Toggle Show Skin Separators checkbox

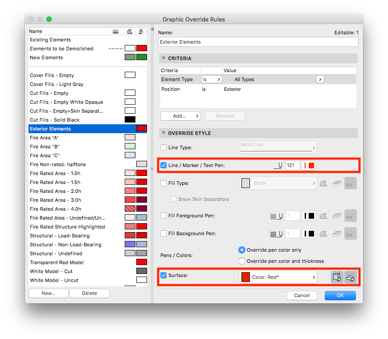pyautogui.click(x=173, y=199)
